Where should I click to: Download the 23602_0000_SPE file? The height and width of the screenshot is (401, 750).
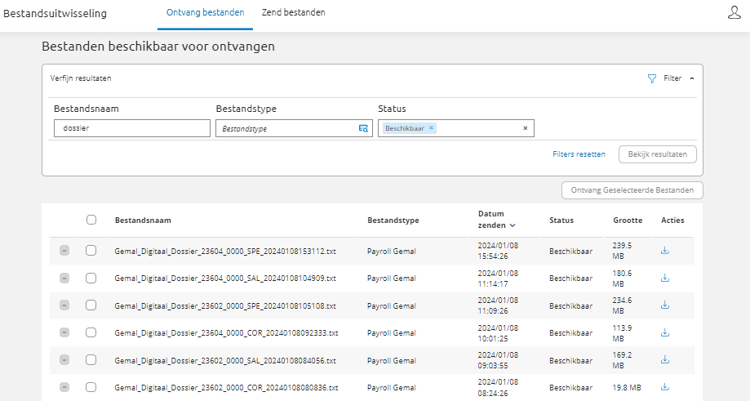664,305
